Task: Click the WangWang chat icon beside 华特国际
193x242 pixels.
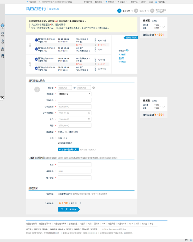Action: point(127,50)
